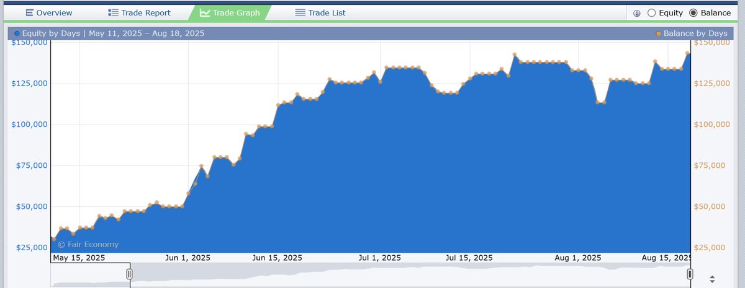The image size is (745, 288).
Task: Click the $75,000 right axis label
Action: click(x=711, y=165)
